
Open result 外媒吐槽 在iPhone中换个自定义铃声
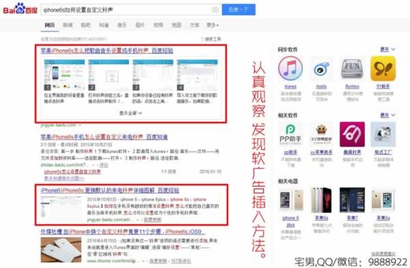pyautogui.click(x=122, y=232)
